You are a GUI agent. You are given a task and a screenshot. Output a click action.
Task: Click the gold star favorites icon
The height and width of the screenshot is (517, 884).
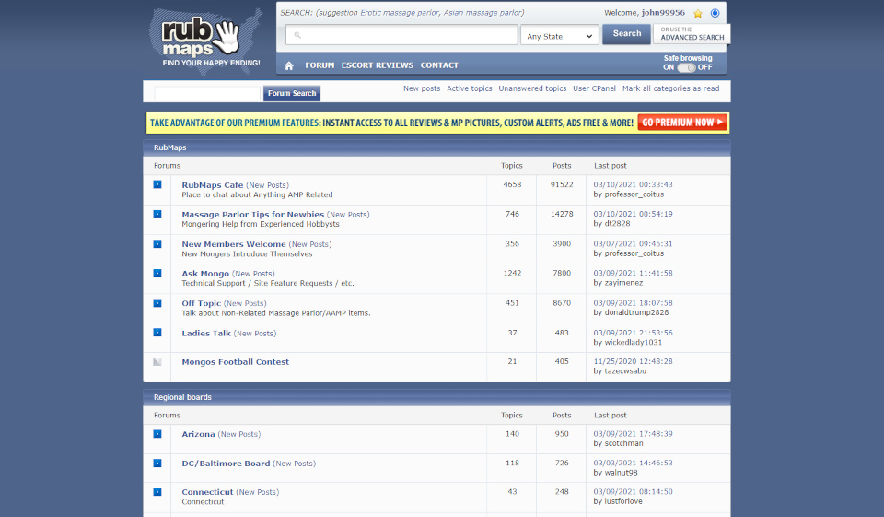tap(698, 14)
